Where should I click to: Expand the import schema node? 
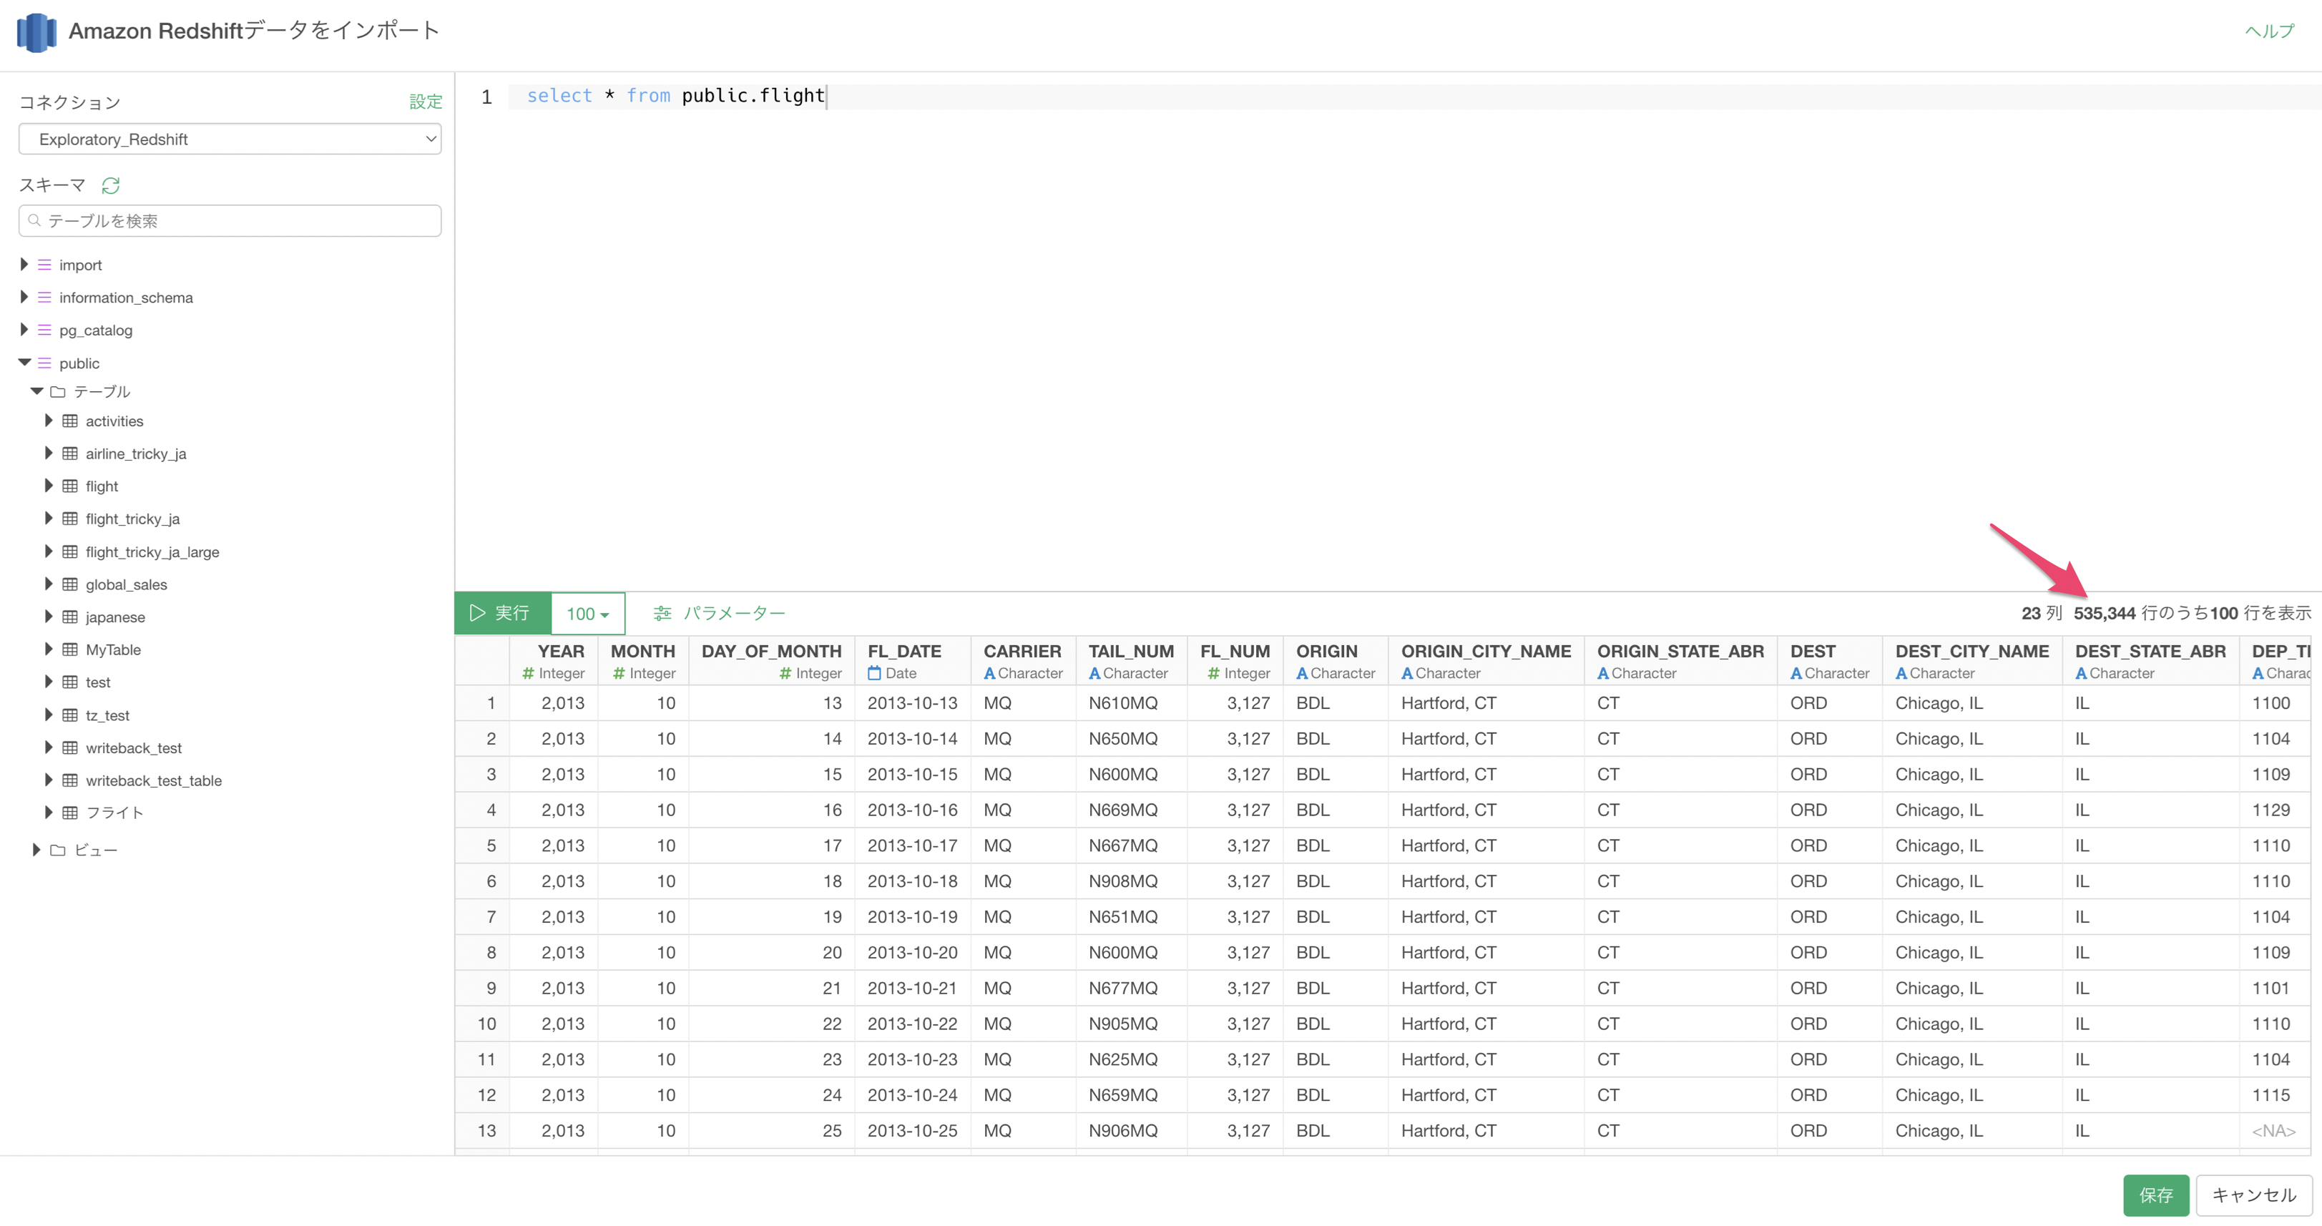(x=24, y=264)
